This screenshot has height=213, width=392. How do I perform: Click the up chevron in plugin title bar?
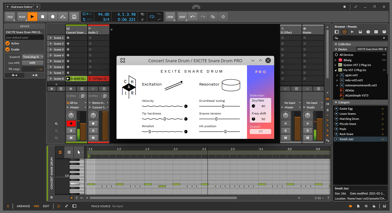(260, 60)
